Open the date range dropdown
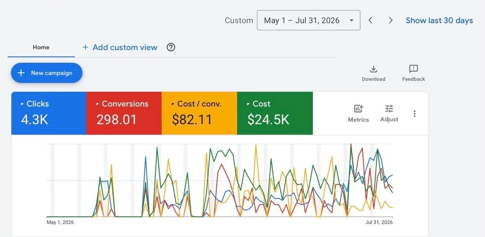Screen dimensions: 485x237 [308, 20]
